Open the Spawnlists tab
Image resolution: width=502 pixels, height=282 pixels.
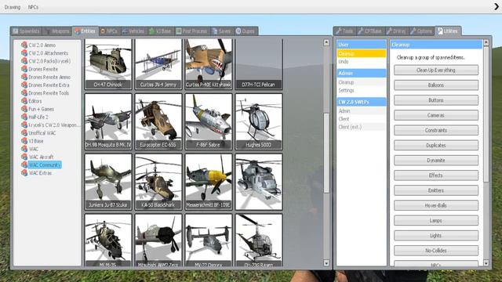pyautogui.click(x=26, y=31)
